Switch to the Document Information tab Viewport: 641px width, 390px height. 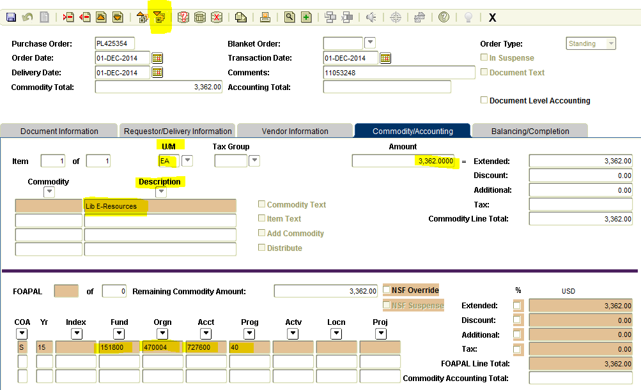[x=59, y=131]
